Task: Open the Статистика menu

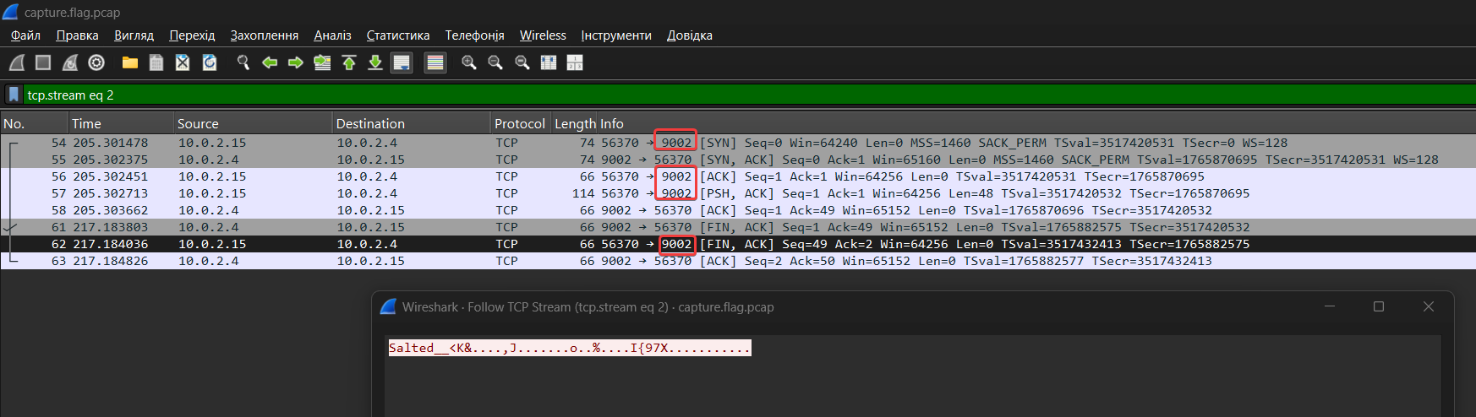Action: [x=397, y=35]
